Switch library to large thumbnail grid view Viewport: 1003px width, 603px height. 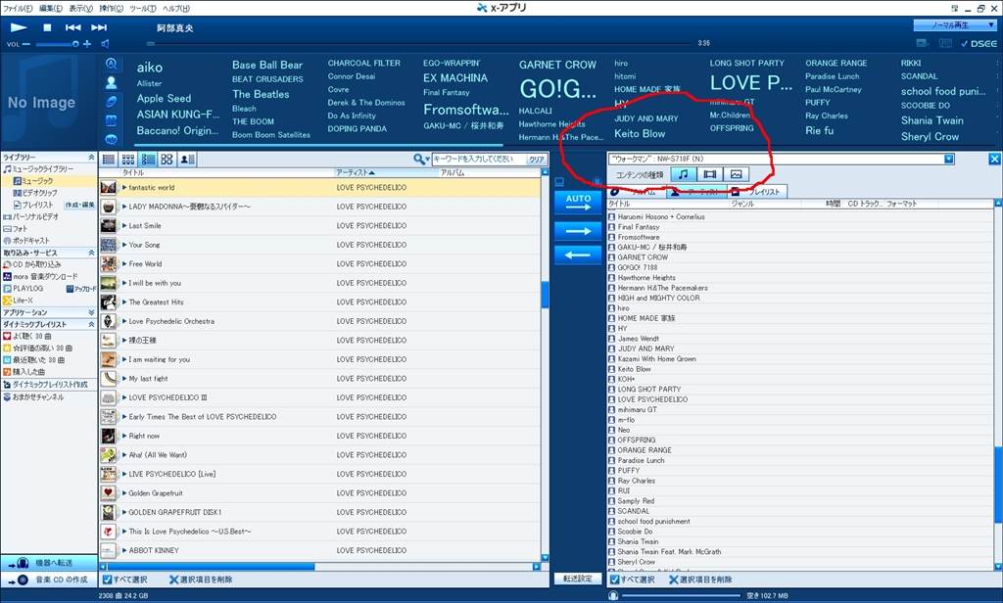[x=167, y=160]
